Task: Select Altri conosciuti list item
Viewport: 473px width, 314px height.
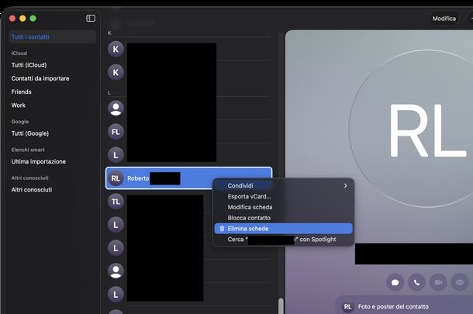Action: 32,189
